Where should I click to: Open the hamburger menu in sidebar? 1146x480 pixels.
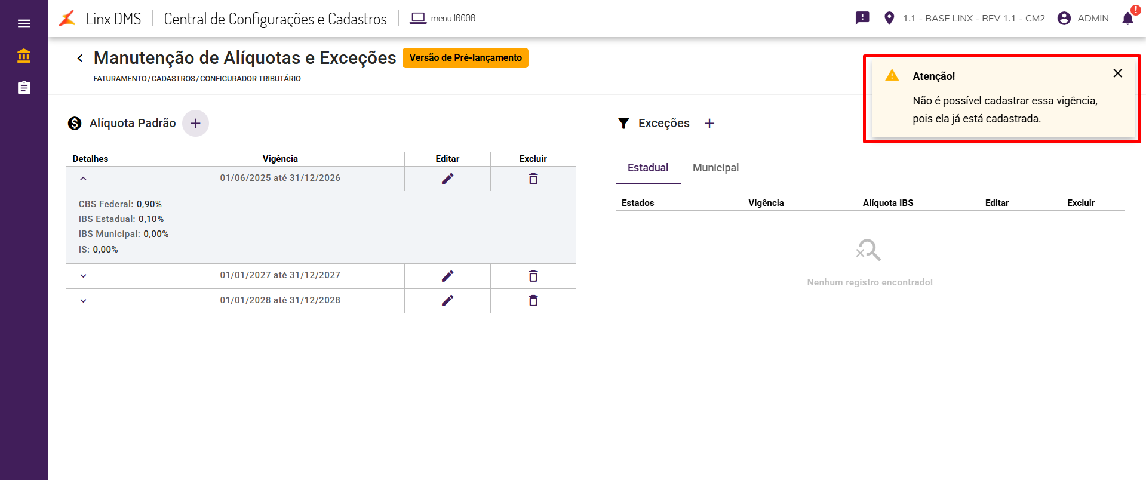[x=24, y=24]
